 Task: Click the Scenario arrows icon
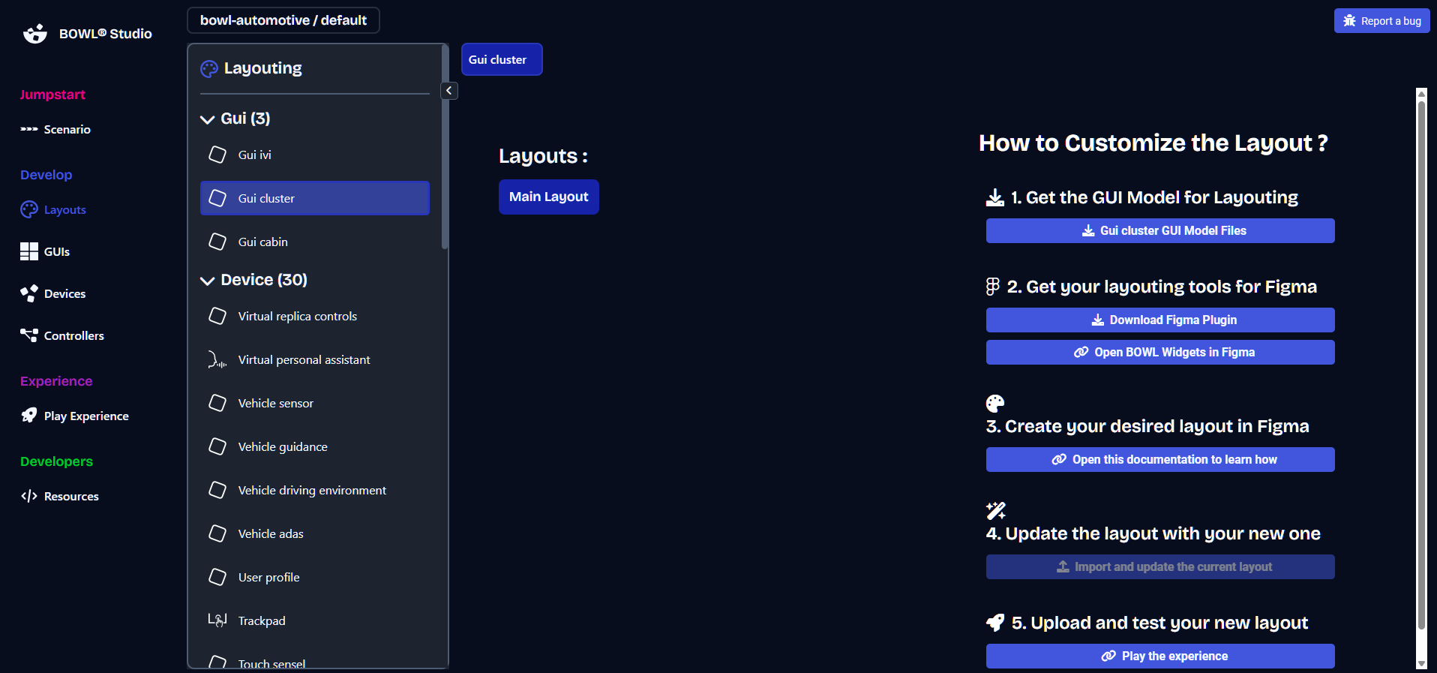click(x=29, y=130)
